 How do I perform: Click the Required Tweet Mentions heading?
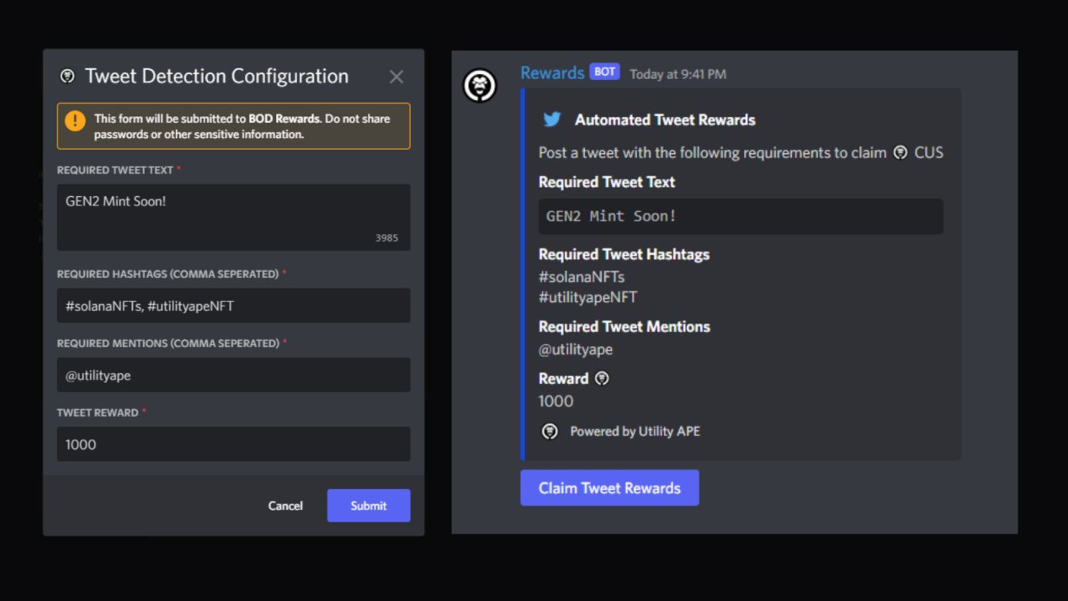click(x=624, y=327)
